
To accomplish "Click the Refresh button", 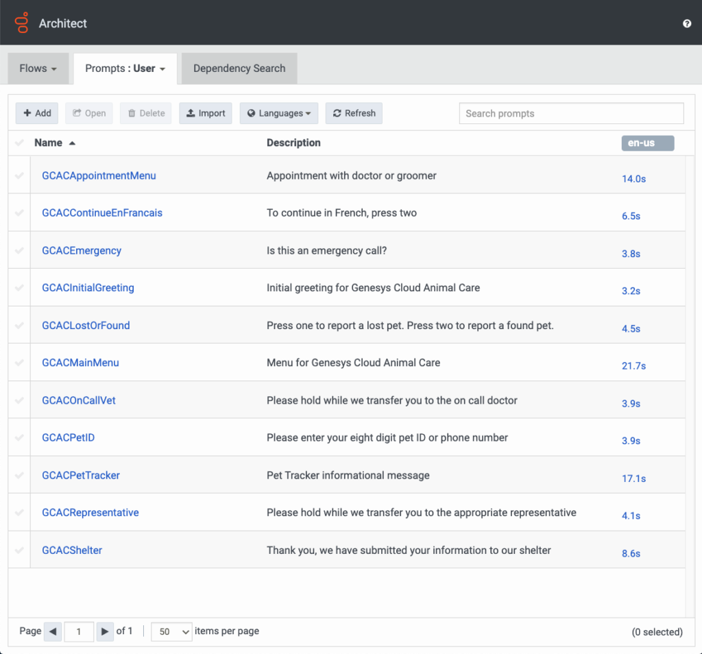I will coord(354,113).
